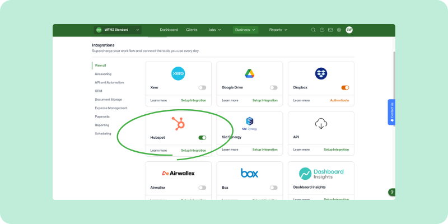Enable the Box integration toggle
The height and width of the screenshot is (224, 448).
click(x=274, y=188)
